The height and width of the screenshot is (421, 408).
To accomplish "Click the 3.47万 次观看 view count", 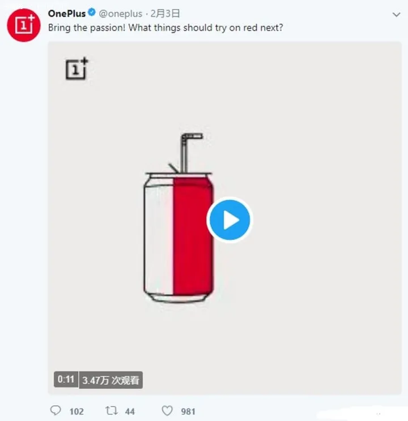I will click(110, 380).
